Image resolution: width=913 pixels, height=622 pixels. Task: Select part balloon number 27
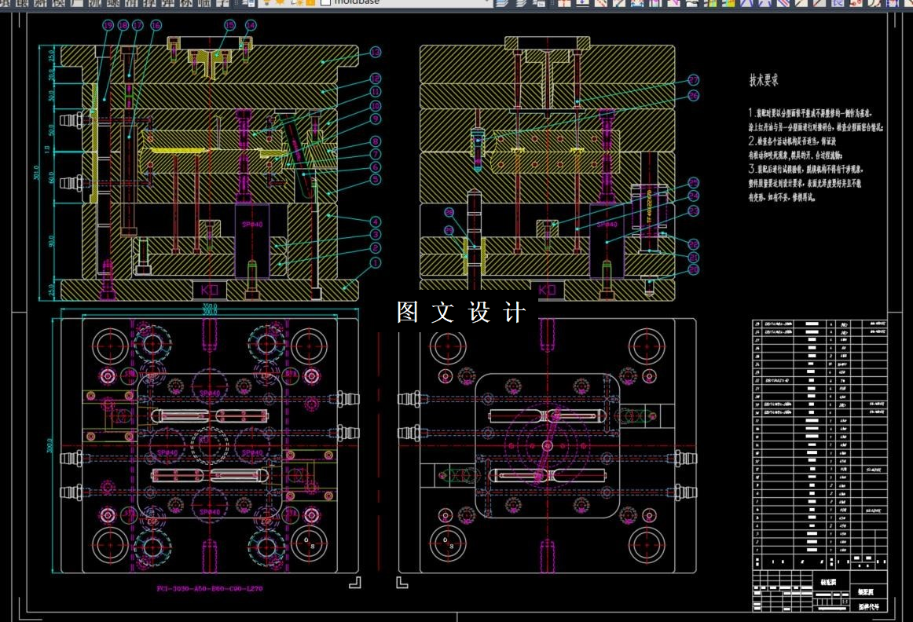[693, 80]
